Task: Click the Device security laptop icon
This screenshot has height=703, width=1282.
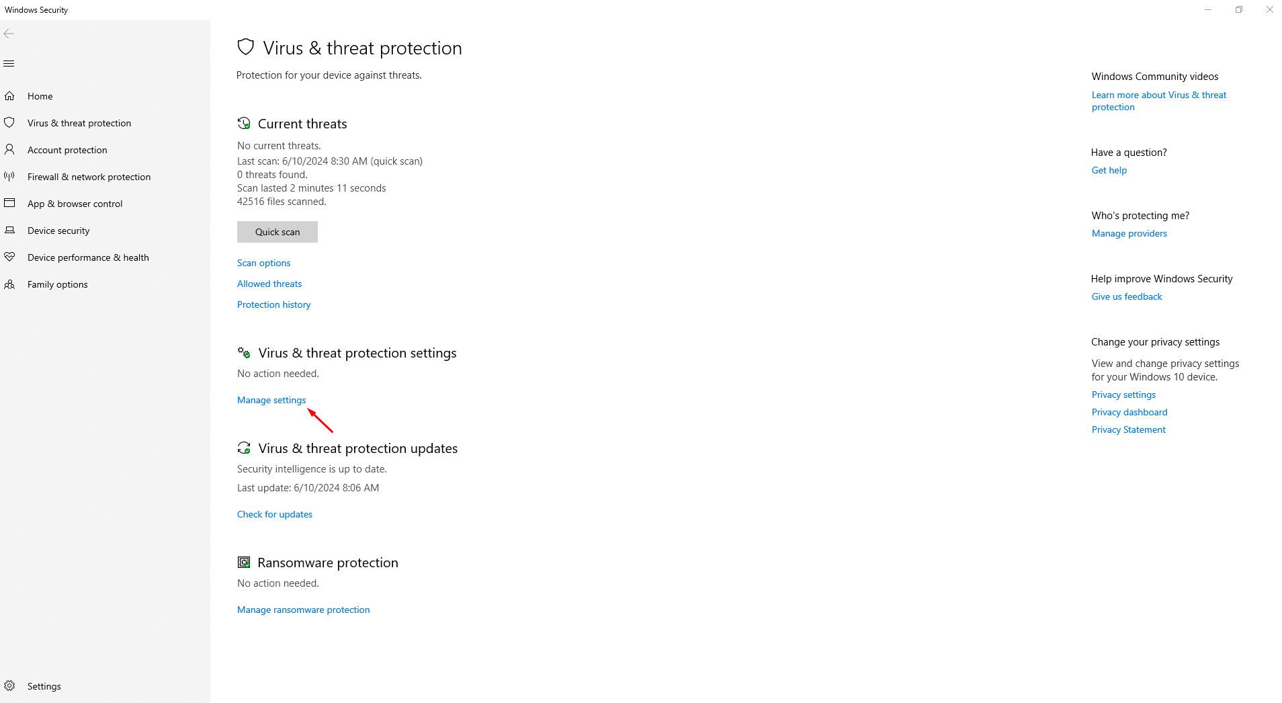Action: 9,230
